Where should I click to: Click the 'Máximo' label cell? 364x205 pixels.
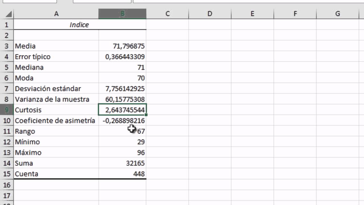56,153
